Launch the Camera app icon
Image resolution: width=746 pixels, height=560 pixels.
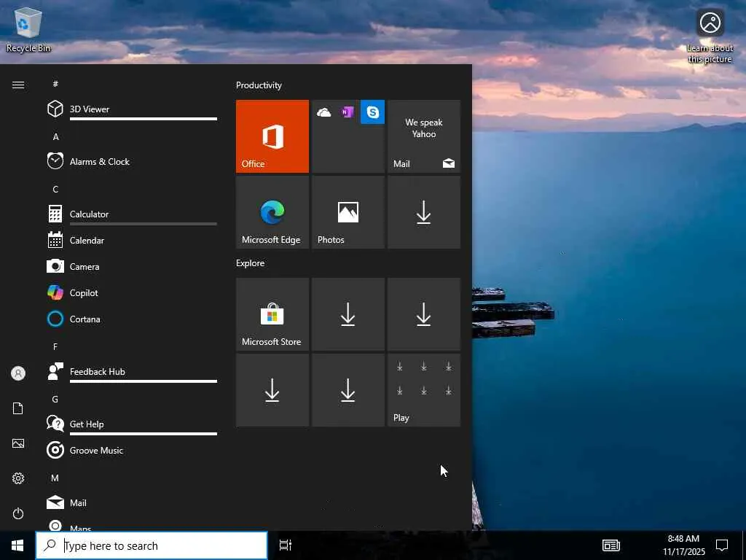(x=55, y=266)
